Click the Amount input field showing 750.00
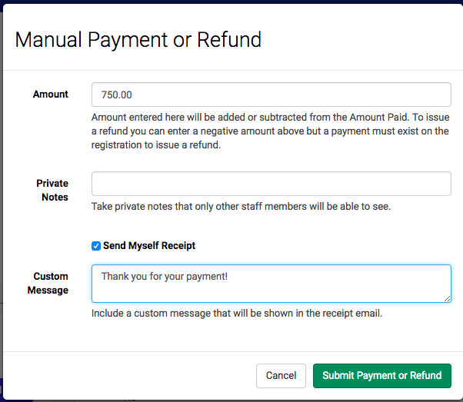The image size is (463, 402). (x=271, y=95)
